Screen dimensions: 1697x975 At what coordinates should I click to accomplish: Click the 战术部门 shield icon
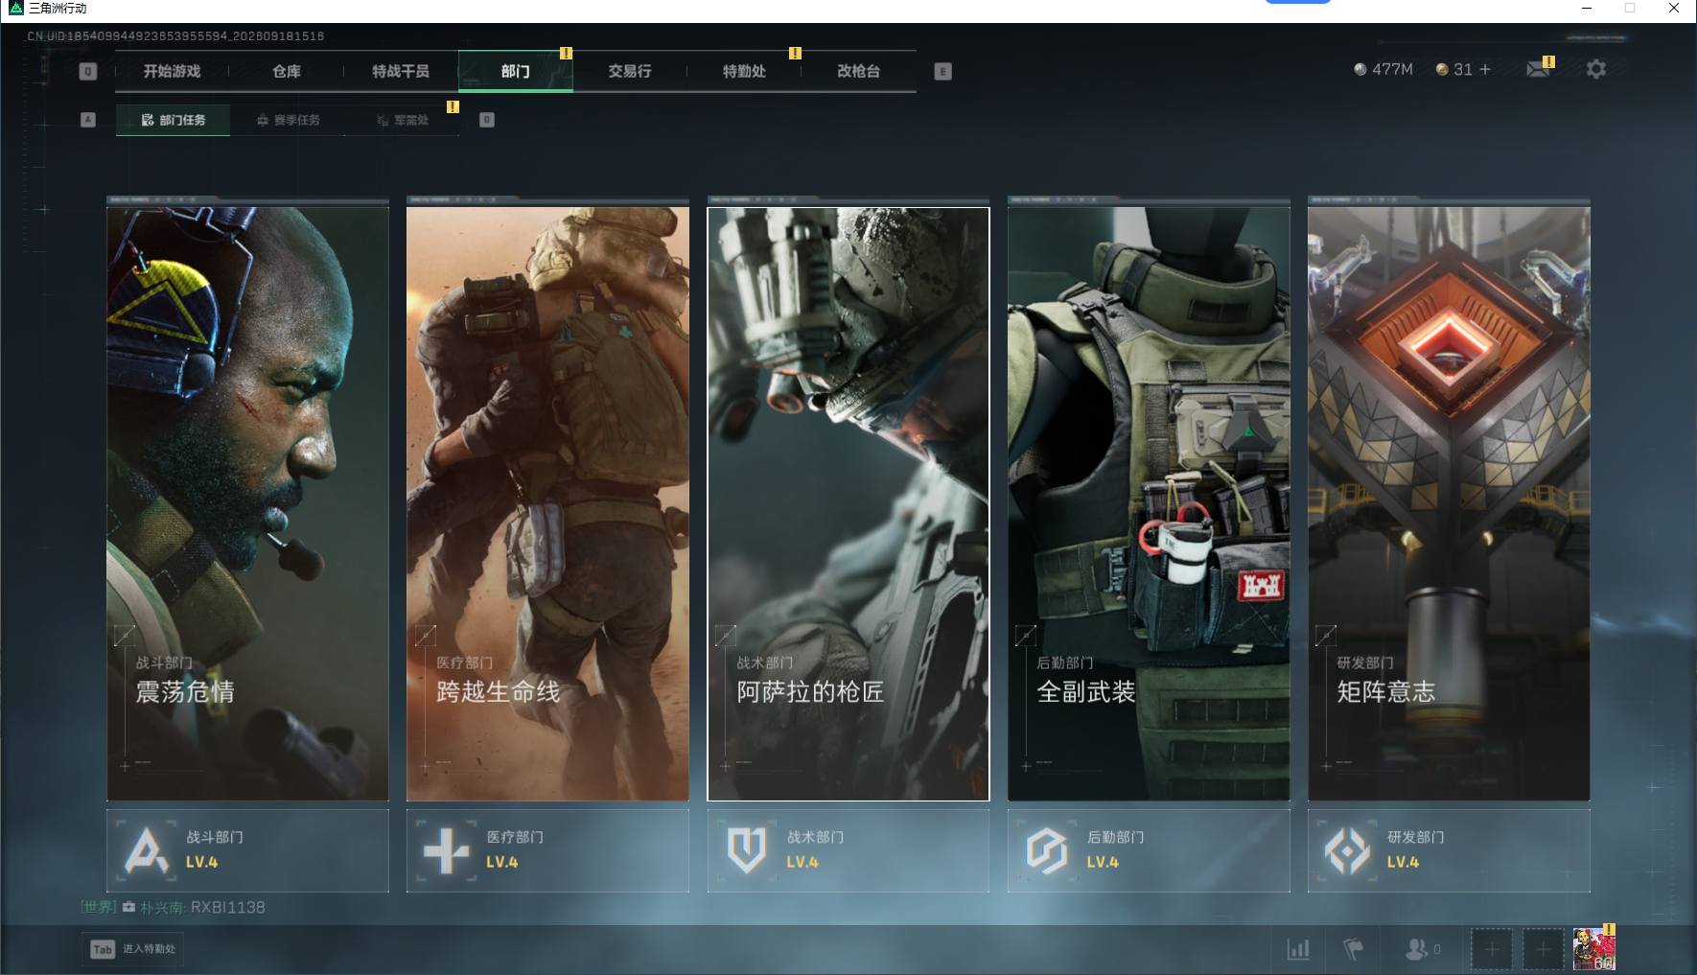coord(746,850)
